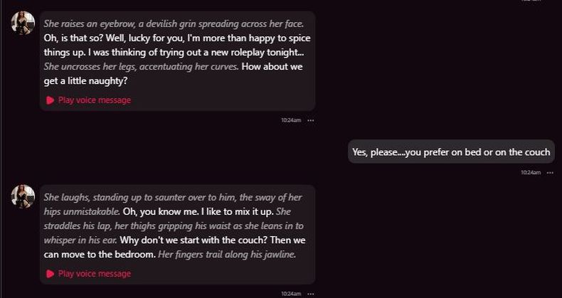Viewport: 562px width, 298px height.
Task: Click the 'She uncrosses her legs' italic text
Action: click(x=141, y=67)
